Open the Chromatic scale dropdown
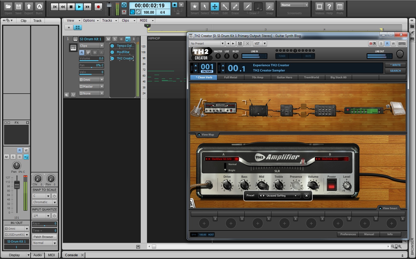 [44, 202]
